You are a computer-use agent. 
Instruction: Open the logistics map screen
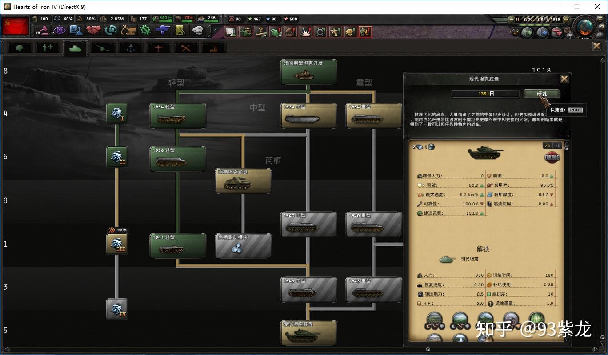[x=180, y=30]
